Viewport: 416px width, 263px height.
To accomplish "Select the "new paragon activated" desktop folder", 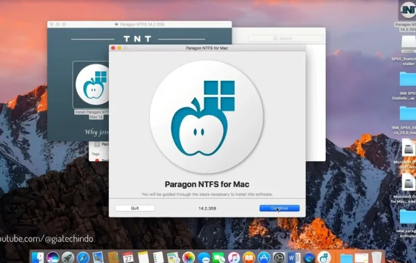I will 408,217.
